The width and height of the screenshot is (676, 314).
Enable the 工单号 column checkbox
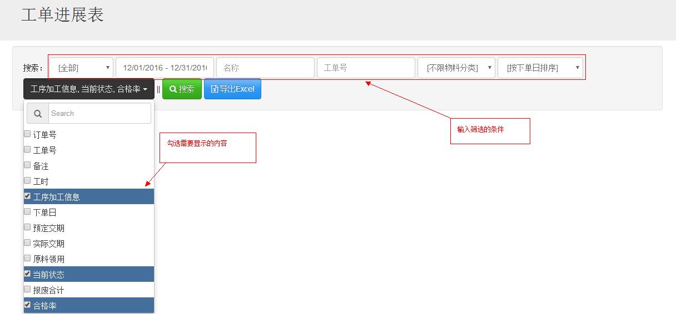[27, 150]
